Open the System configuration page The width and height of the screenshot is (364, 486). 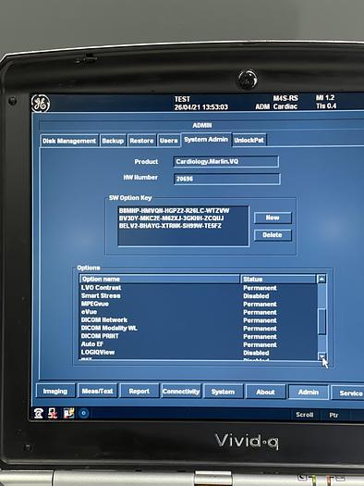pos(223,392)
